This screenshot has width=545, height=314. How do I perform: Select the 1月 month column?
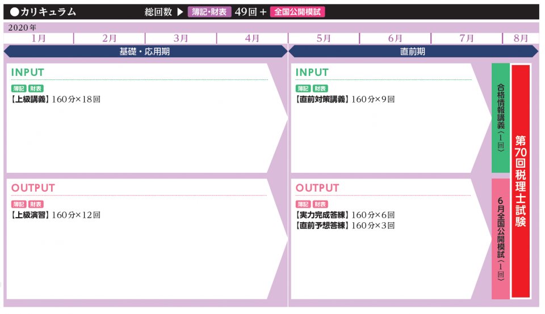39,39
